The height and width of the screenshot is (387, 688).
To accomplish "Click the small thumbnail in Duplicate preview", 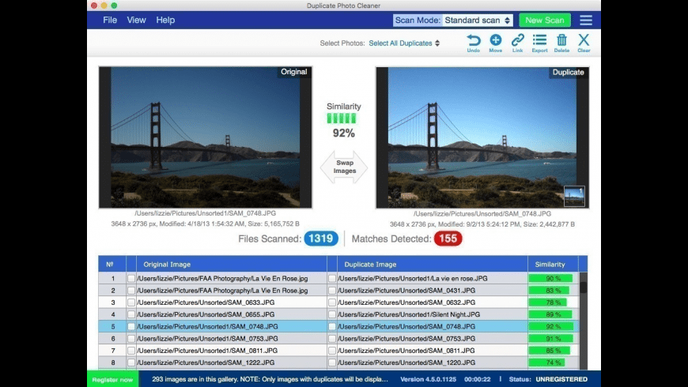I will [x=574, y=196].
